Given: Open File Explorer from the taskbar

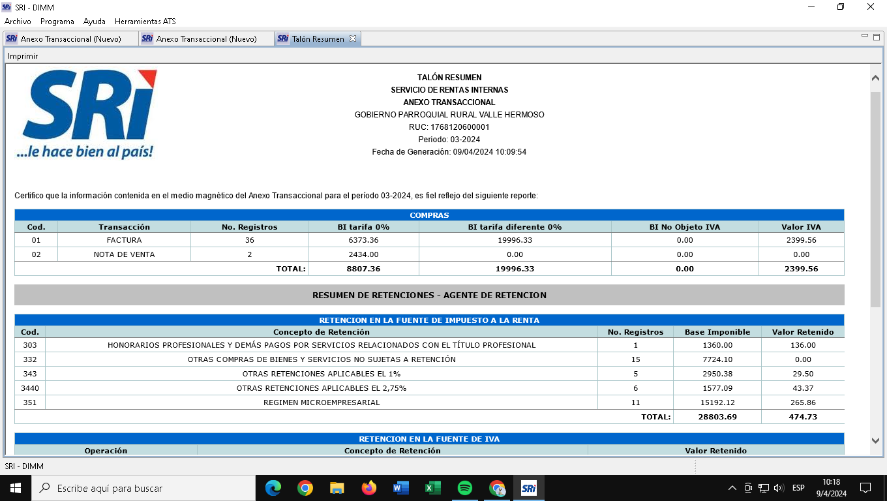Looking at the screenshot, I should 337,488.
